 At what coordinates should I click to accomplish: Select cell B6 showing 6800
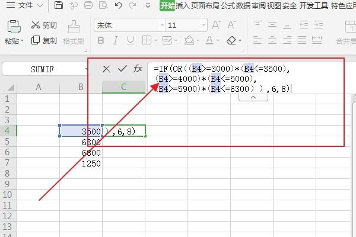click(x=81, y=152)
